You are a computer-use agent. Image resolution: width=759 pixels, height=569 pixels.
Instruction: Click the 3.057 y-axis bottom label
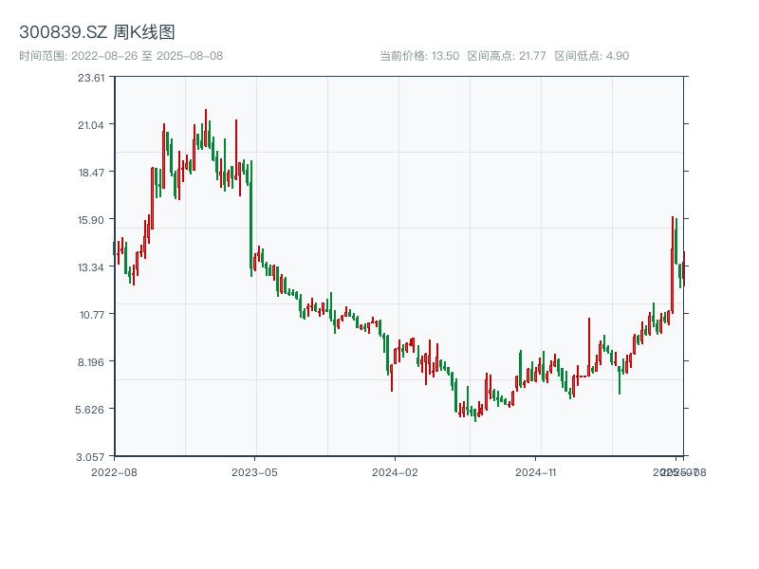[x=91, y=457]
